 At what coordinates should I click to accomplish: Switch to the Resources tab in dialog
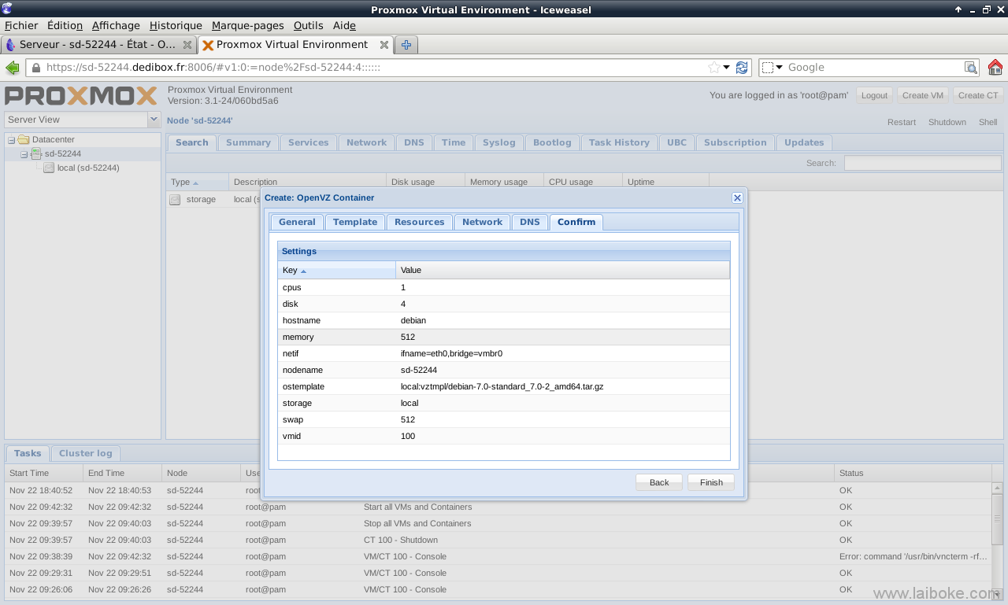pos(420,222)
